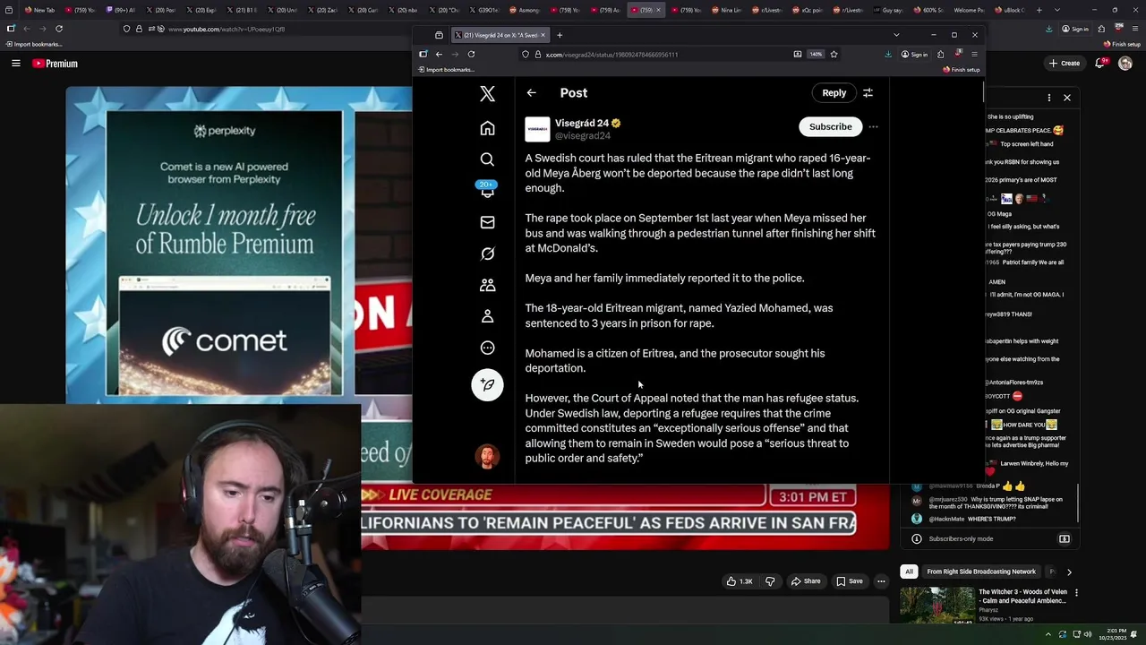Click the Reply button on the post
The image size is (1146, 645).
click(x=834, y=92)
